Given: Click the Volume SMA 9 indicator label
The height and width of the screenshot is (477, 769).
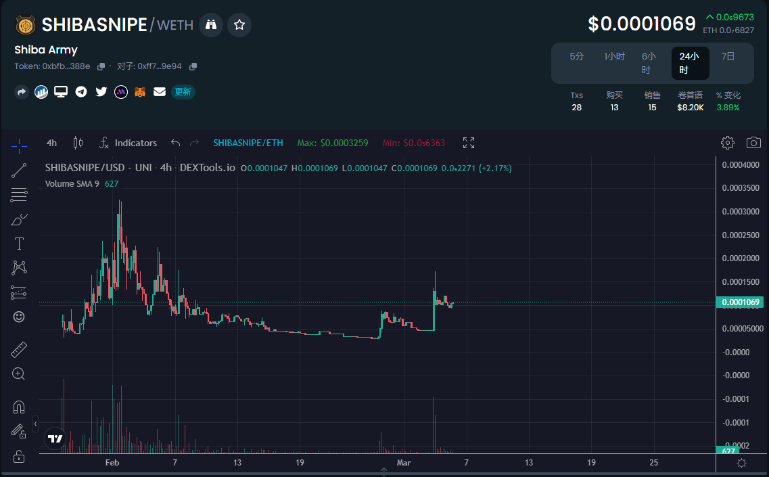Looking at the screenshot, I should click(72, 183).
